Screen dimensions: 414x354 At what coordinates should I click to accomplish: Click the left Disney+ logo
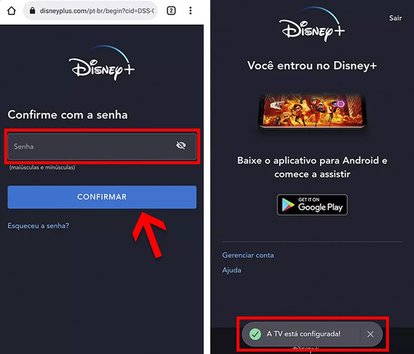tap(102, 63)
